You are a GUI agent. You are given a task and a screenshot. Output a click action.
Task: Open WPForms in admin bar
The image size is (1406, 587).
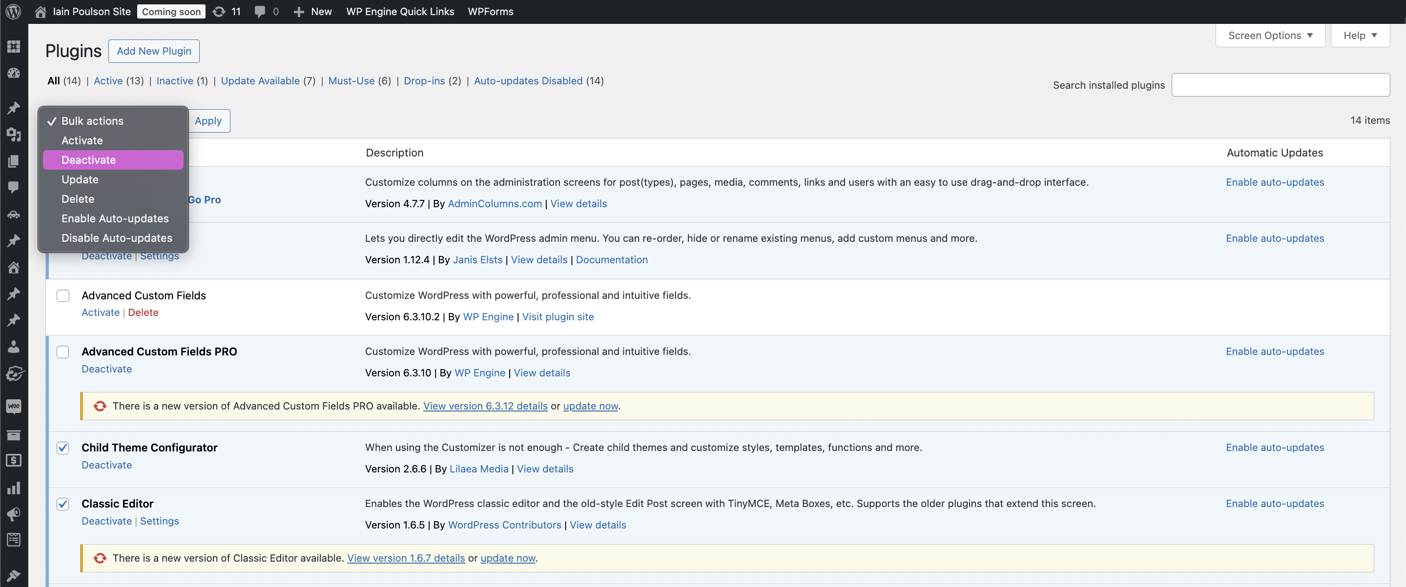click(x=490, y=11)
